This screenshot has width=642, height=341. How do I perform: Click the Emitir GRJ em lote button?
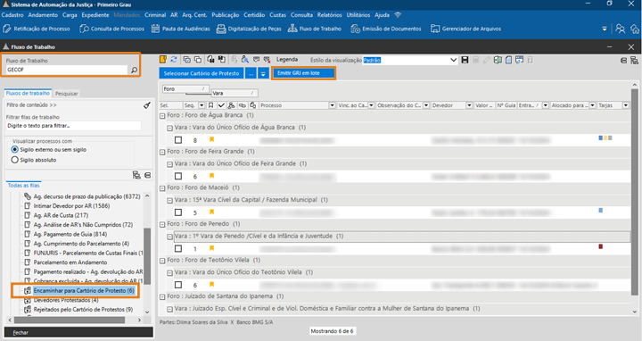pos(303,73)
